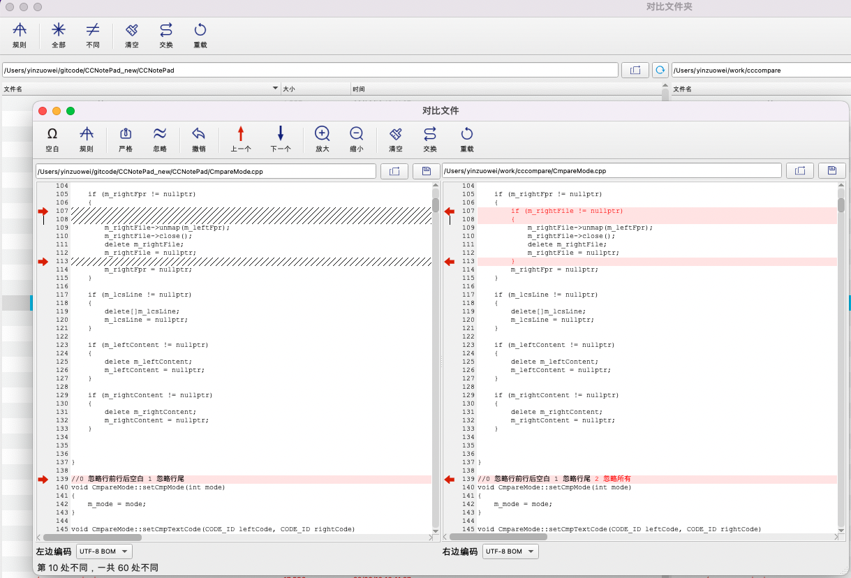Save the left file with disk button
The width and height of the screenshot is (851, 578).
pos(427,171)
